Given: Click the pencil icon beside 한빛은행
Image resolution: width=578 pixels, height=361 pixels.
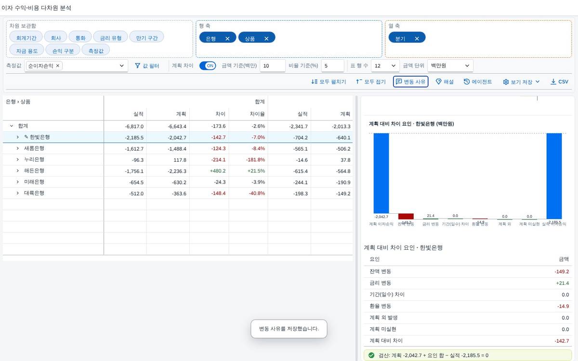Looking at the screenshot, I should 26,137.
